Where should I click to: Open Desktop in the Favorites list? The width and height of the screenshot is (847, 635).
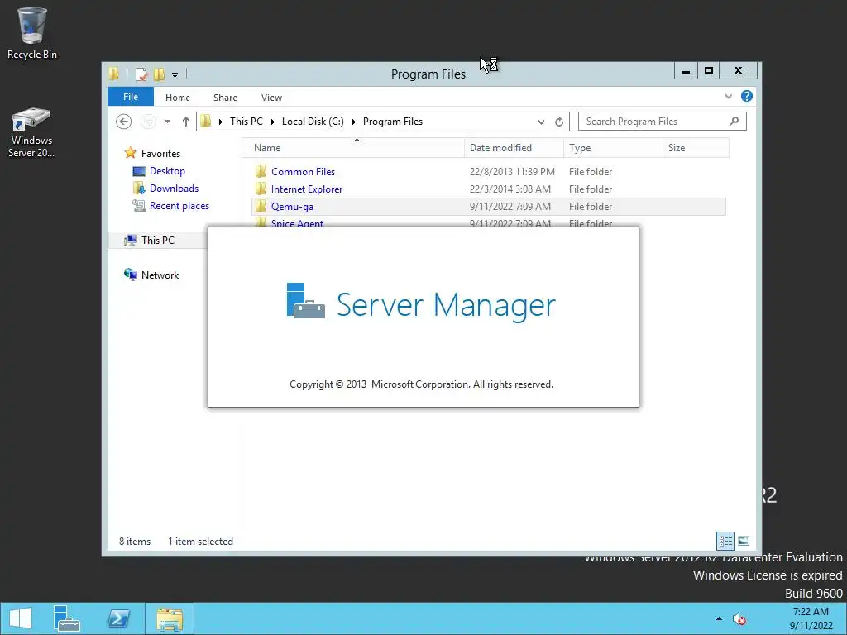point(167,171)
